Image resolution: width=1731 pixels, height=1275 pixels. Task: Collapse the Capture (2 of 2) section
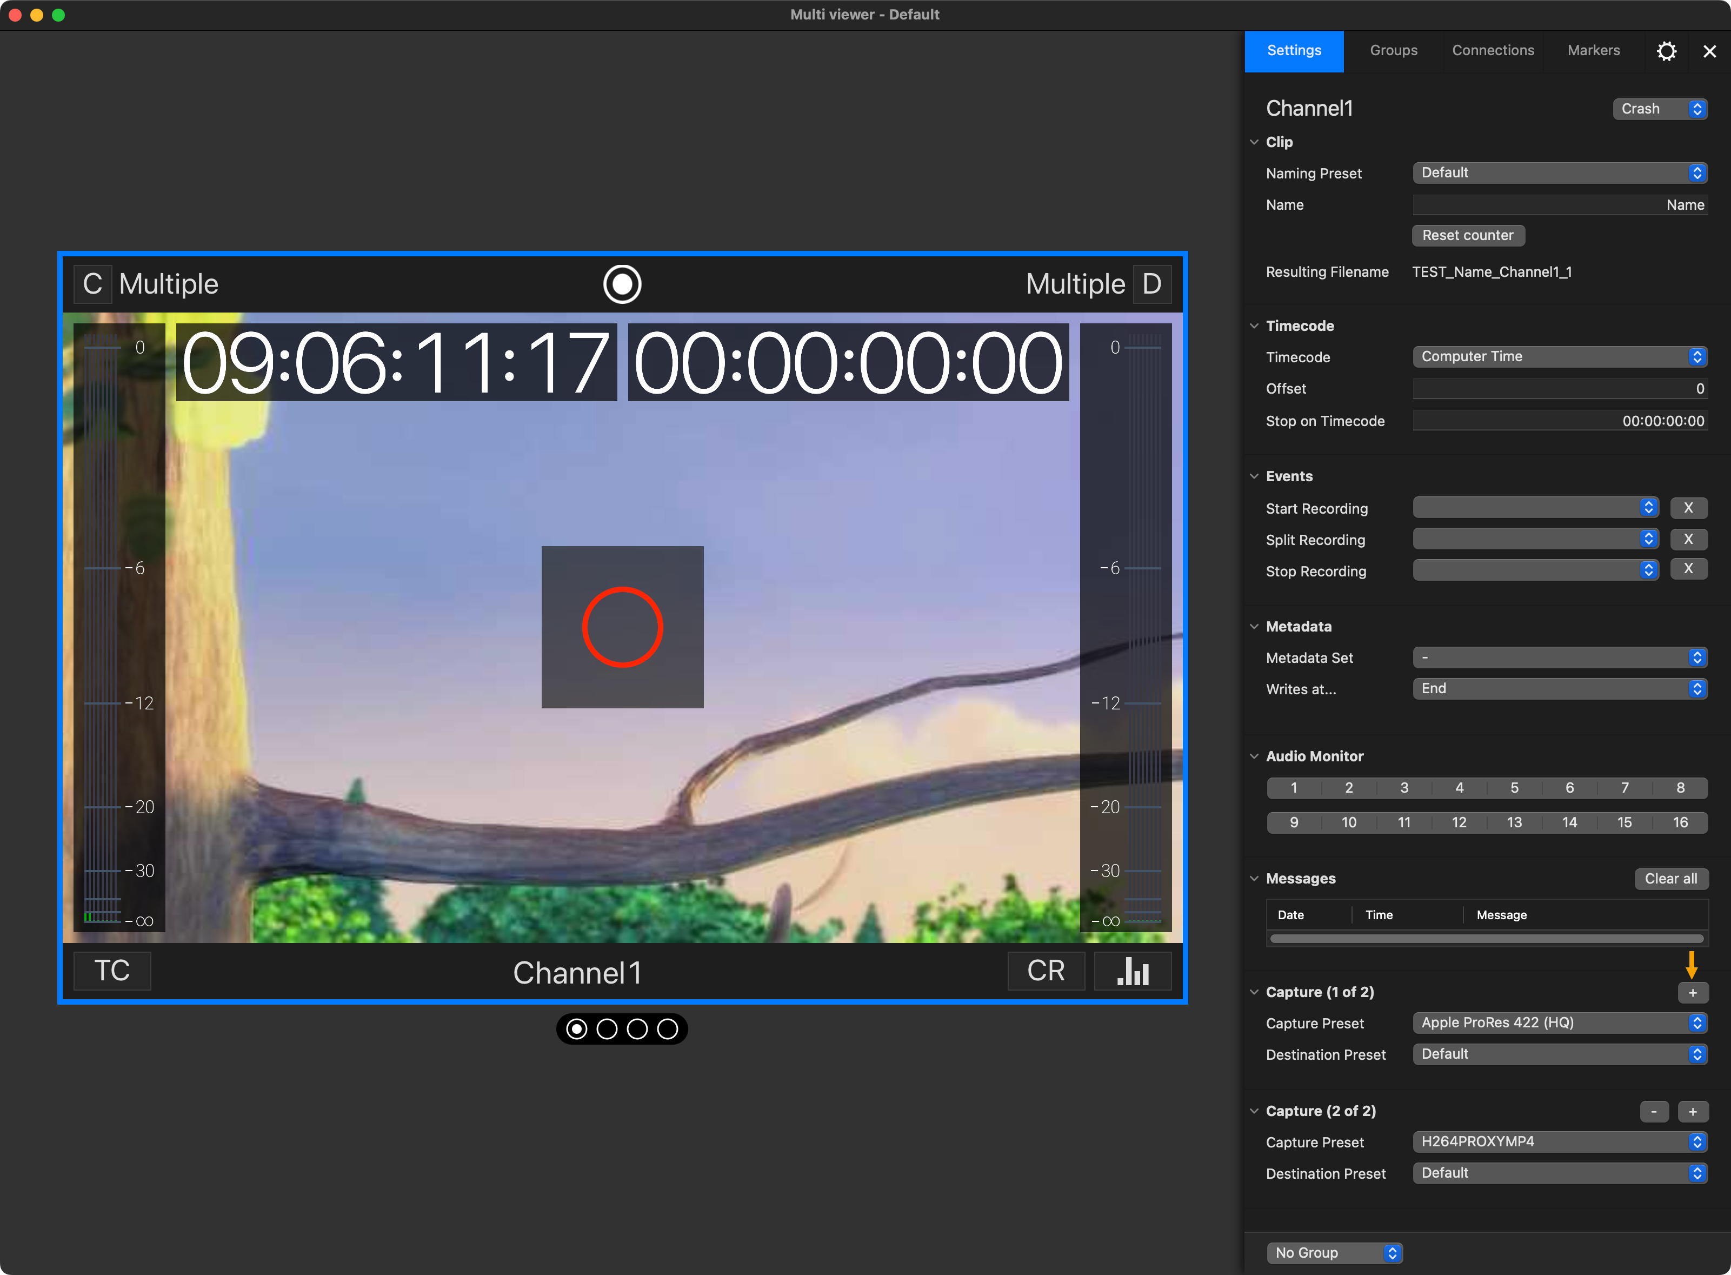tap(1254, 1111)
